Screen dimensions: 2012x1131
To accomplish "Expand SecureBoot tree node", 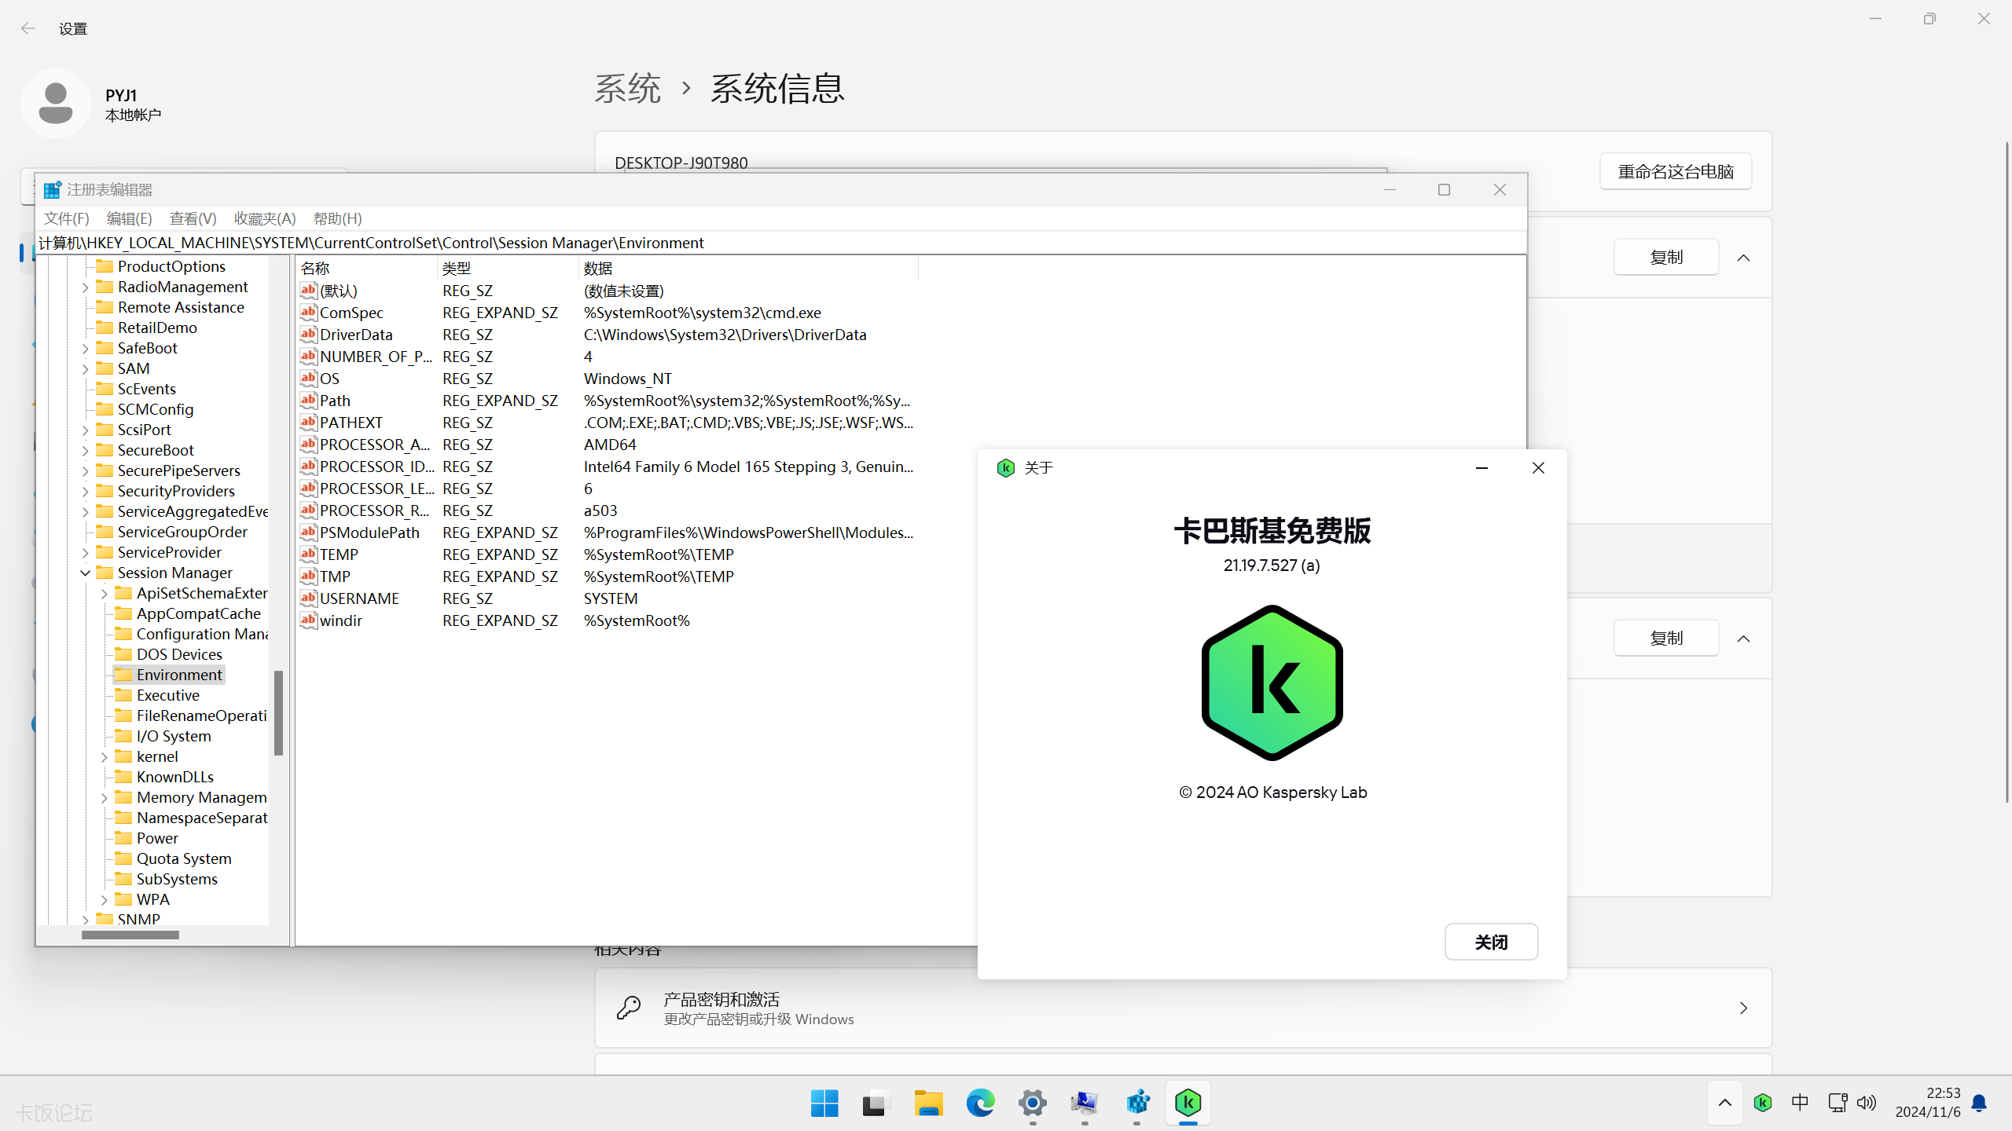I will pos(85,450).
